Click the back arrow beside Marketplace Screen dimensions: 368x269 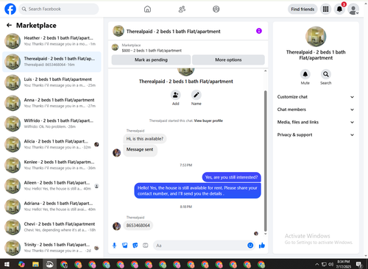tap(9, 25)
